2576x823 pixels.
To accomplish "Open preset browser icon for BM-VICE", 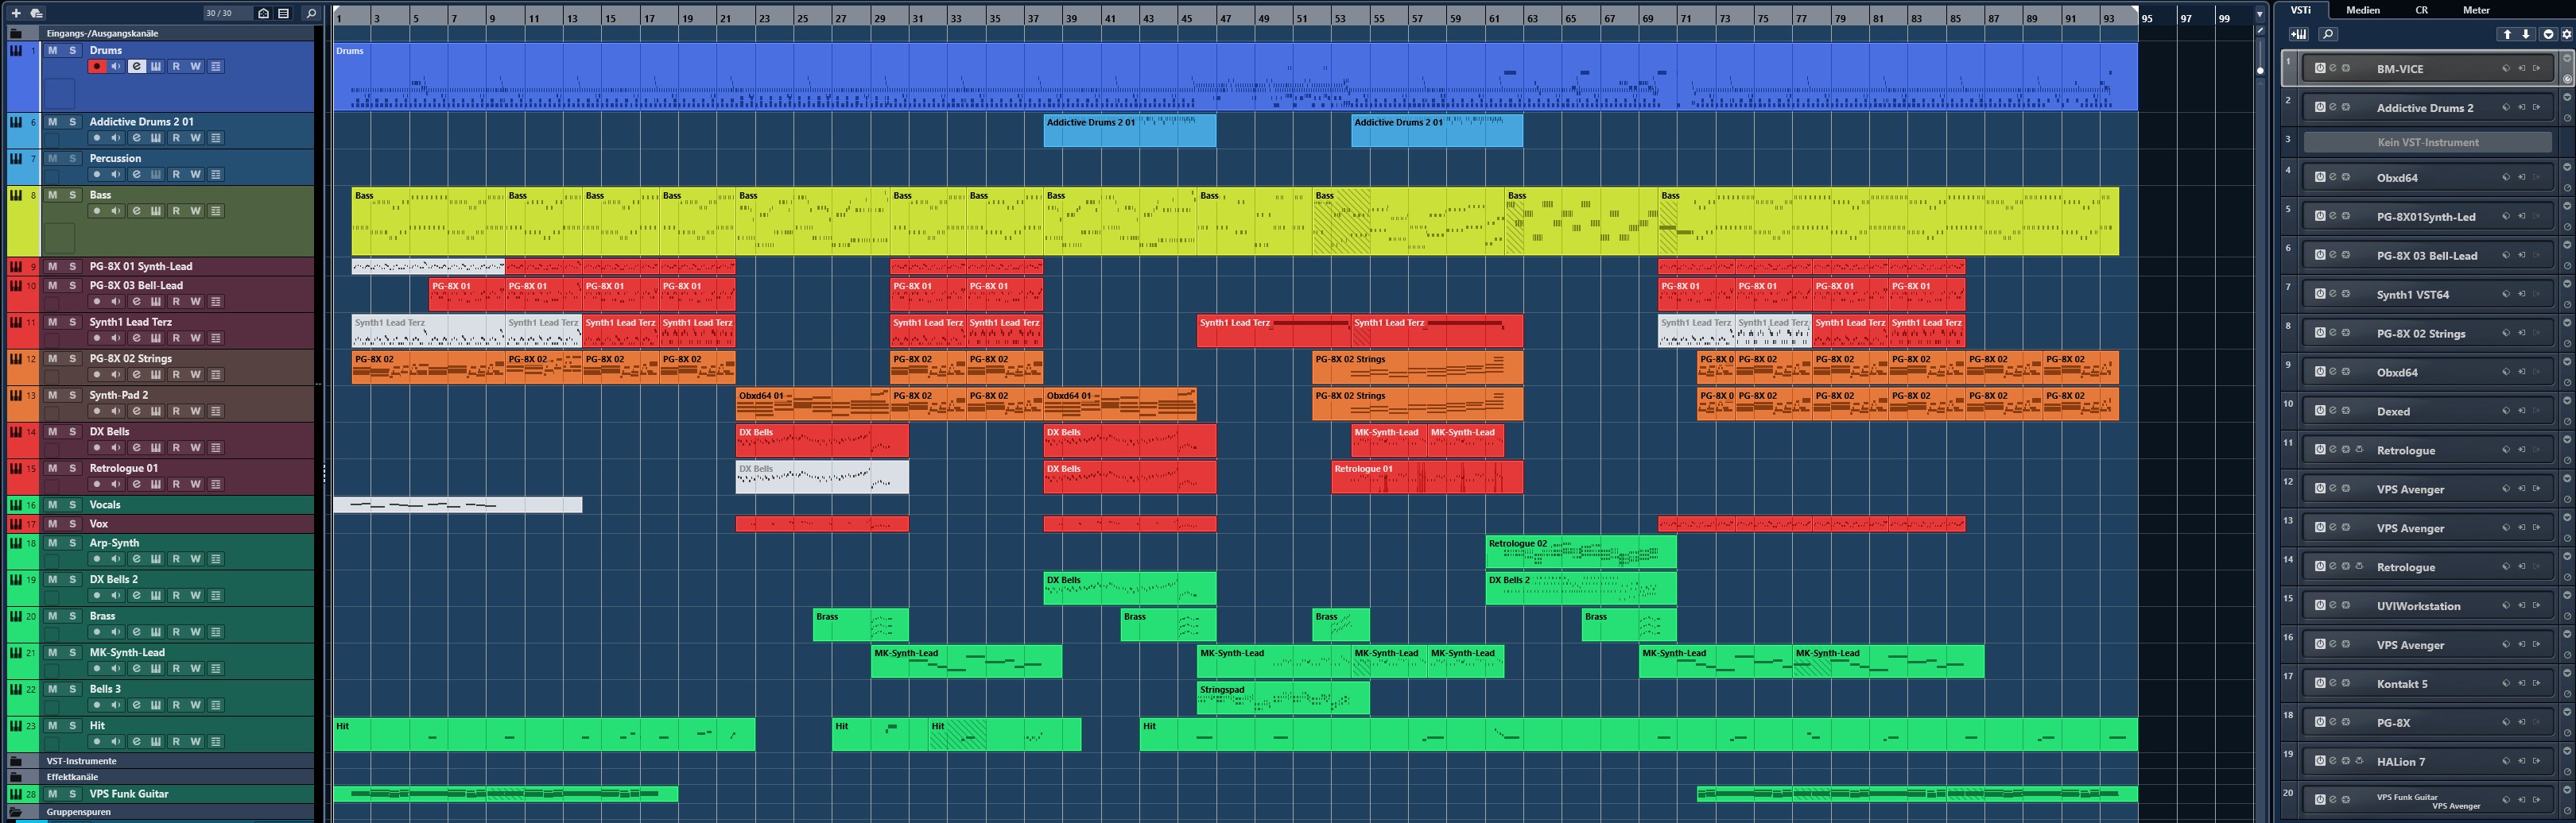I will coord(2506,68).
